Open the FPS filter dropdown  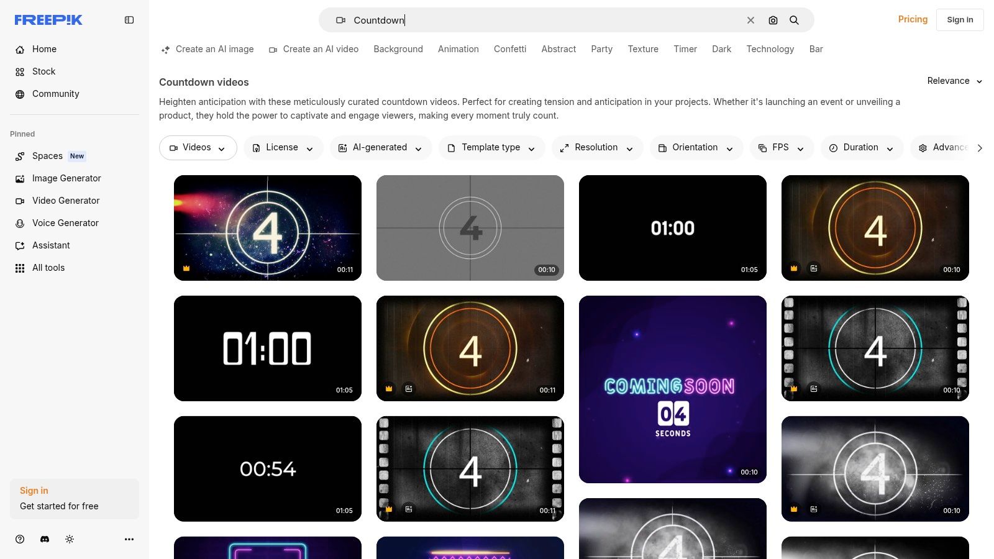point(782,148)
